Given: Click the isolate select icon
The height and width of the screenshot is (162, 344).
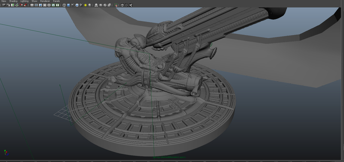Looking at the screenshot, I should pos(116,5).
